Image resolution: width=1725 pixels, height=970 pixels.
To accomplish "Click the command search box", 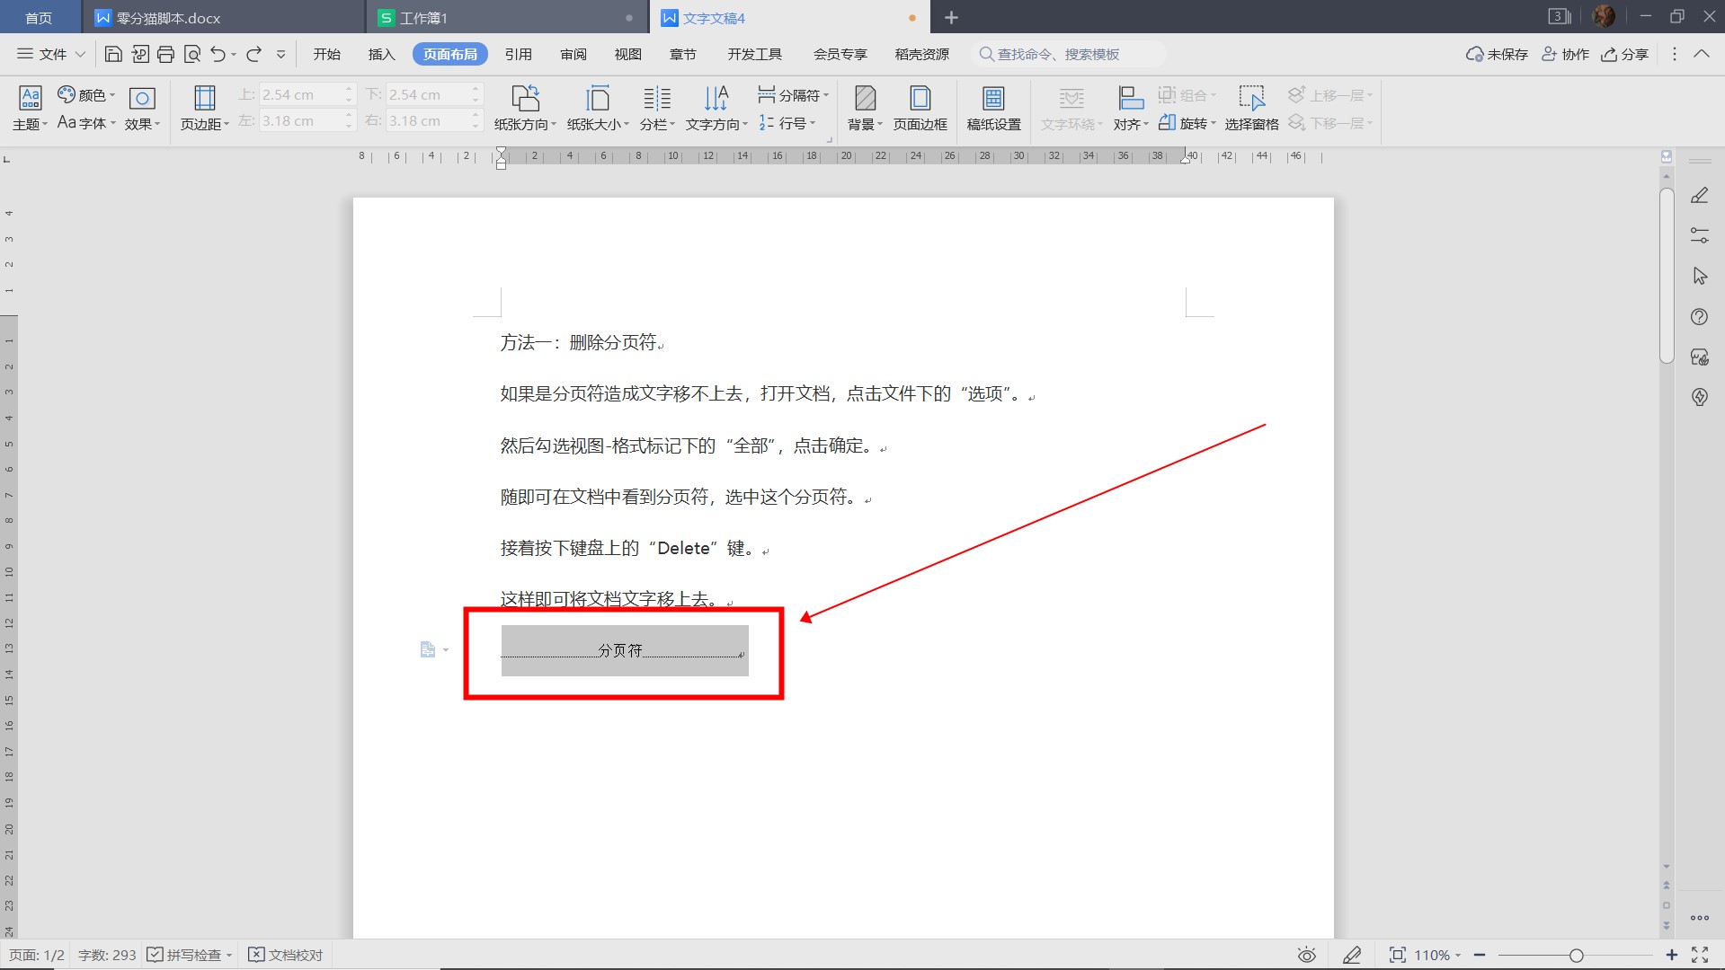I will 1070,55.
